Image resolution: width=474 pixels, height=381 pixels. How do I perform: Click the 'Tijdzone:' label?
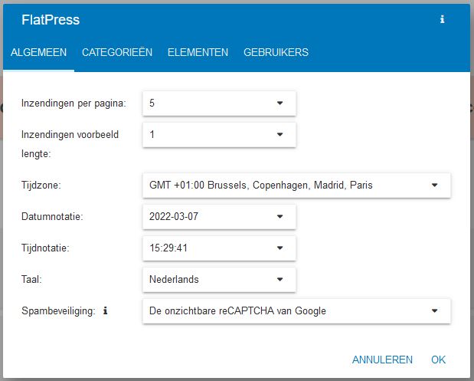click(x=41, y=185)
